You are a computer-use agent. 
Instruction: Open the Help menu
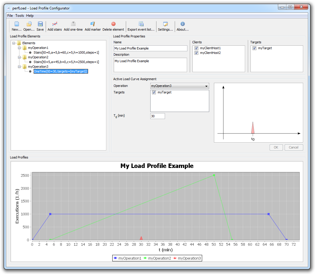point(30,16)
